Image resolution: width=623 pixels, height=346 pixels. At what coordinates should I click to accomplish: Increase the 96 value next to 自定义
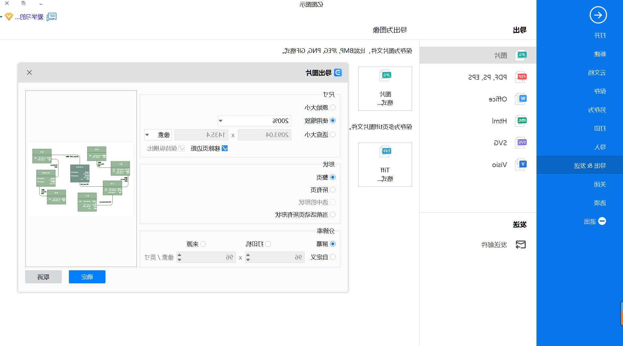[248, 255]
